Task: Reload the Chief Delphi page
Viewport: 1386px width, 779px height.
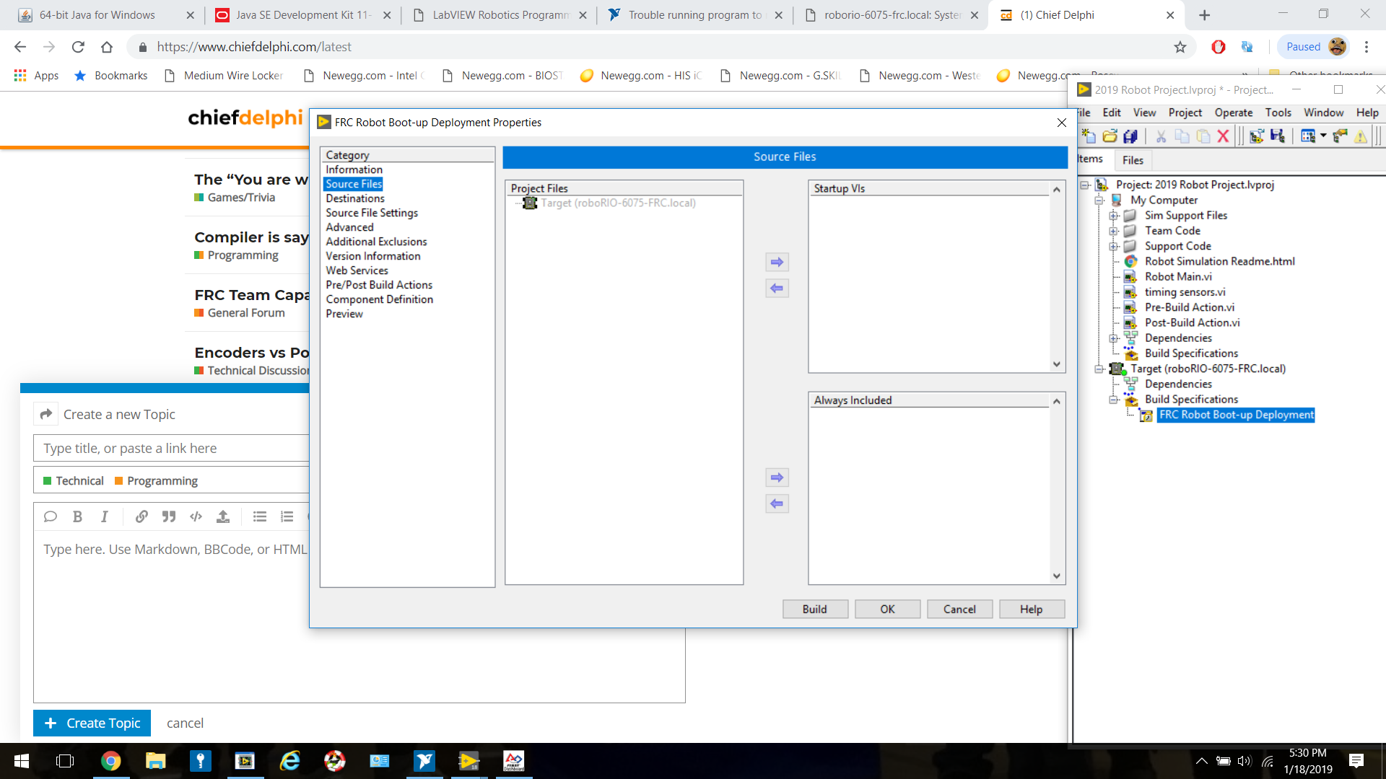Action: [78, 47]
